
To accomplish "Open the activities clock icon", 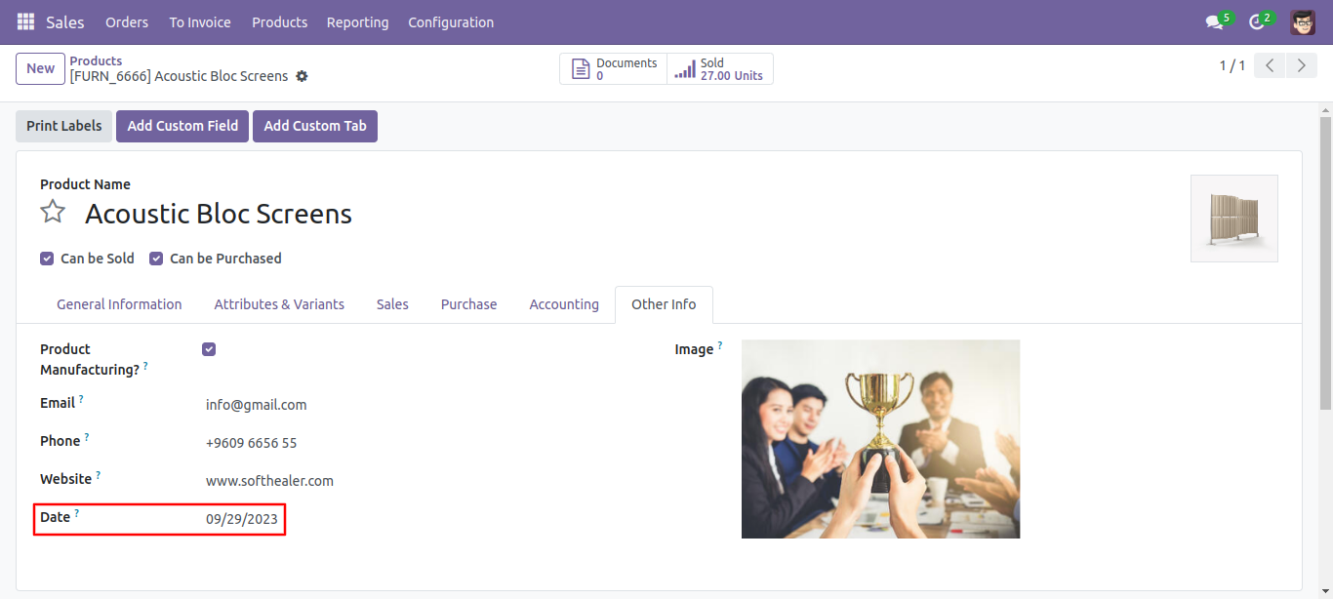I will pos(1257,21).
